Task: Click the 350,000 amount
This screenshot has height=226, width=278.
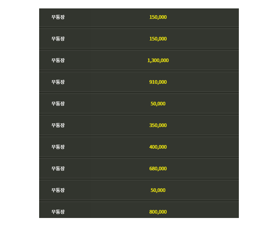Action: click(x=158, y=125)
